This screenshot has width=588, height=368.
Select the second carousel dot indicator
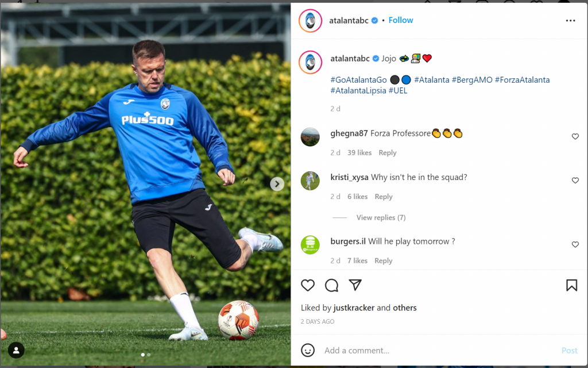(x=149, y=354)
